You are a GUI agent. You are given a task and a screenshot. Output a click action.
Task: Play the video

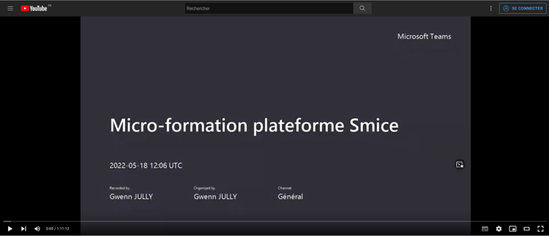10,229
